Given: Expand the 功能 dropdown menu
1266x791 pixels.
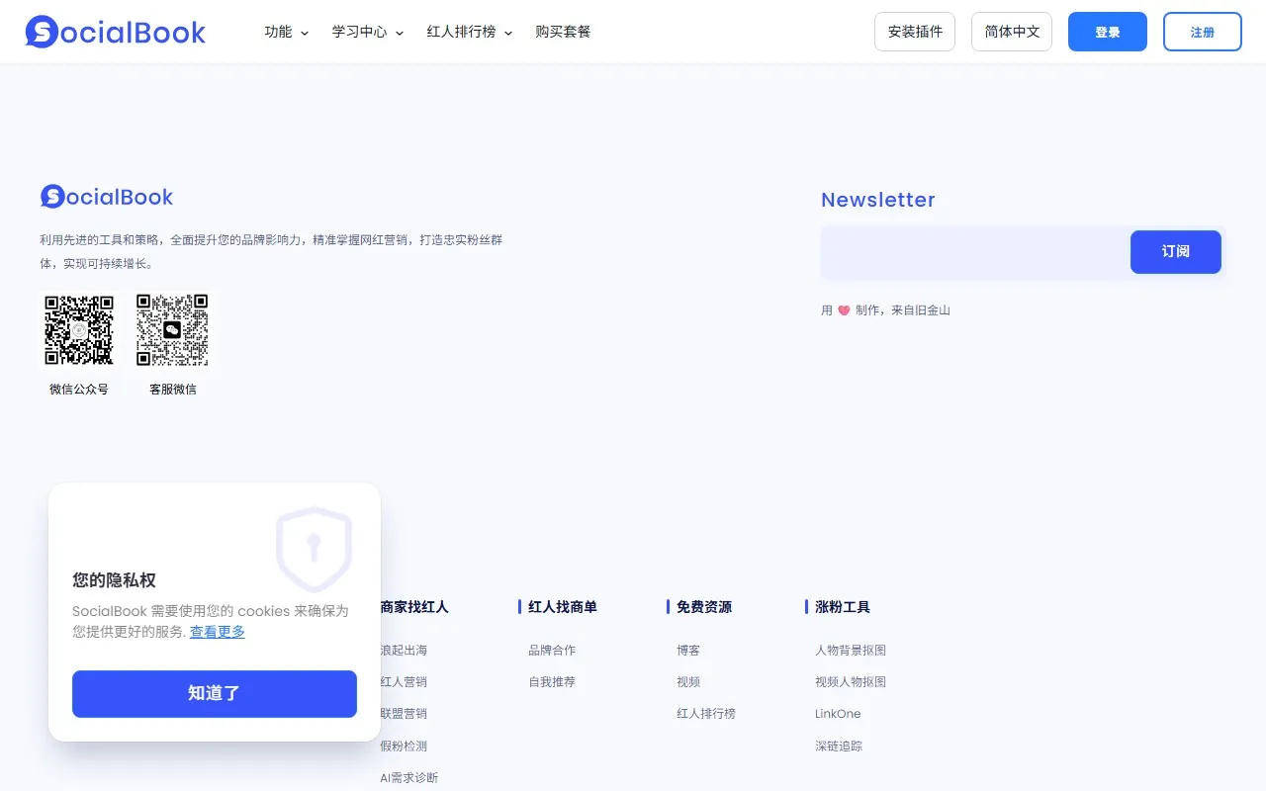Looking at the screenshot, I should coord(286,32).
